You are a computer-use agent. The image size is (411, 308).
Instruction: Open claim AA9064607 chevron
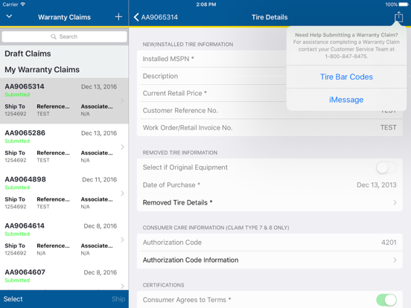[x=122, y=286]
